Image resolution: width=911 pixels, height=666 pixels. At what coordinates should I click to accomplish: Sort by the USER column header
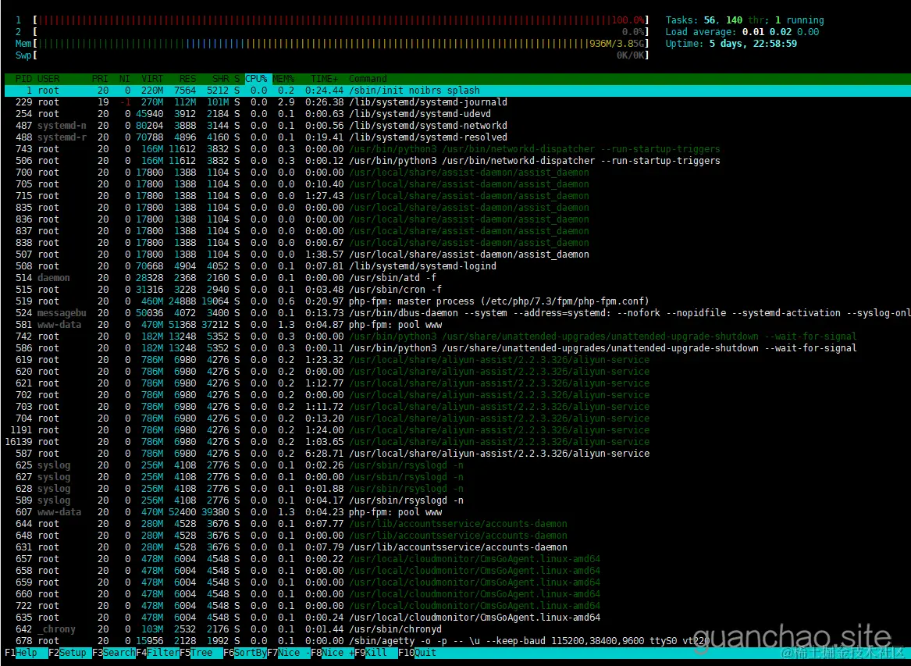[48, 78]
